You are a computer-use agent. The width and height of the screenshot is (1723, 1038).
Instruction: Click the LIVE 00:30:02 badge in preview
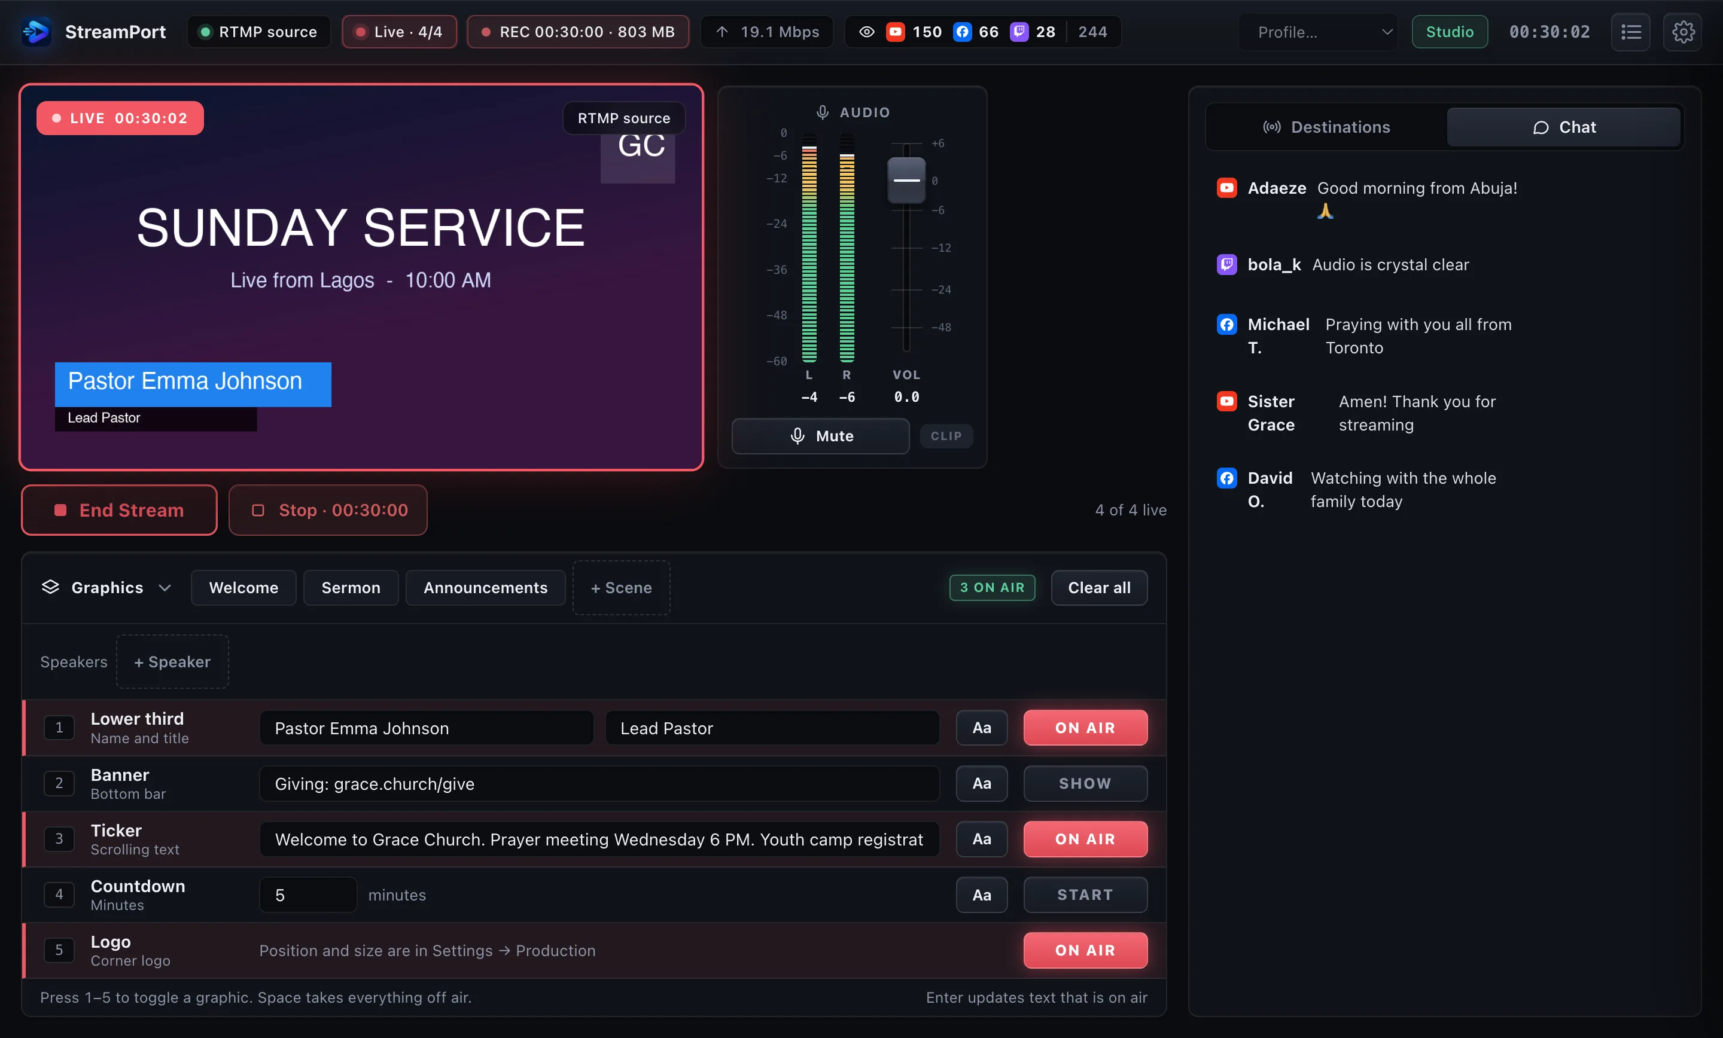[x=120, y=118]
